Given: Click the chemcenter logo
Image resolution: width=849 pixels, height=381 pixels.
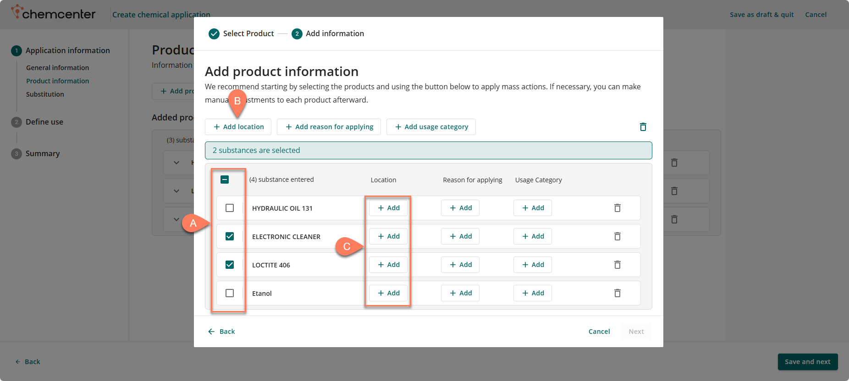Looking at the screenshot, I should tap(53, 13).
